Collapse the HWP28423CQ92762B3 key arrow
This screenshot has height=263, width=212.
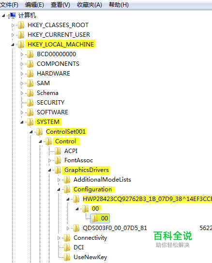pyautogui.click(x=68, y=199)
